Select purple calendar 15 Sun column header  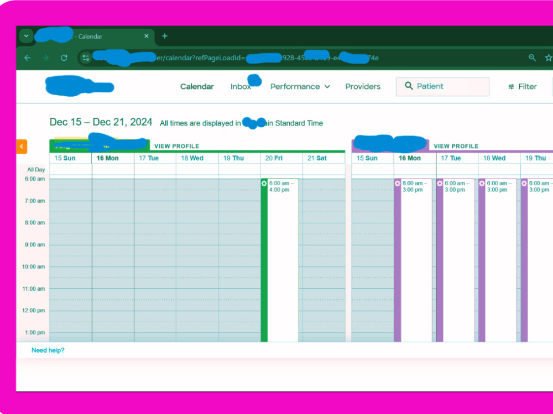(x=373, y=158)
